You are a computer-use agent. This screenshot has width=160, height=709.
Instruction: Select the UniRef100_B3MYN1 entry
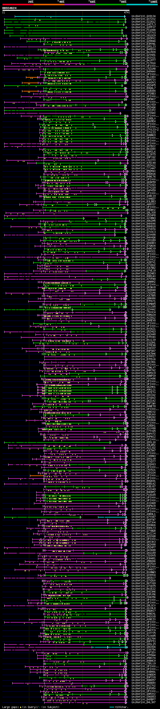[x=143, y=44]
